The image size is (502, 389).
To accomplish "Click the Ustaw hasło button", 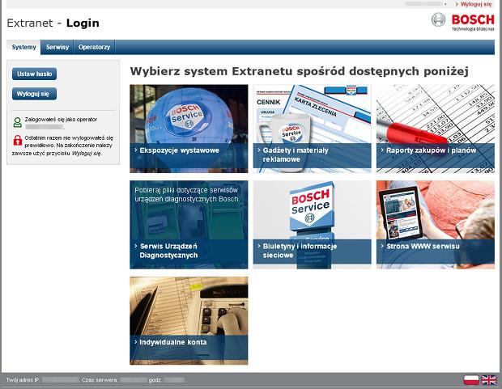I will tap(34, 74).
